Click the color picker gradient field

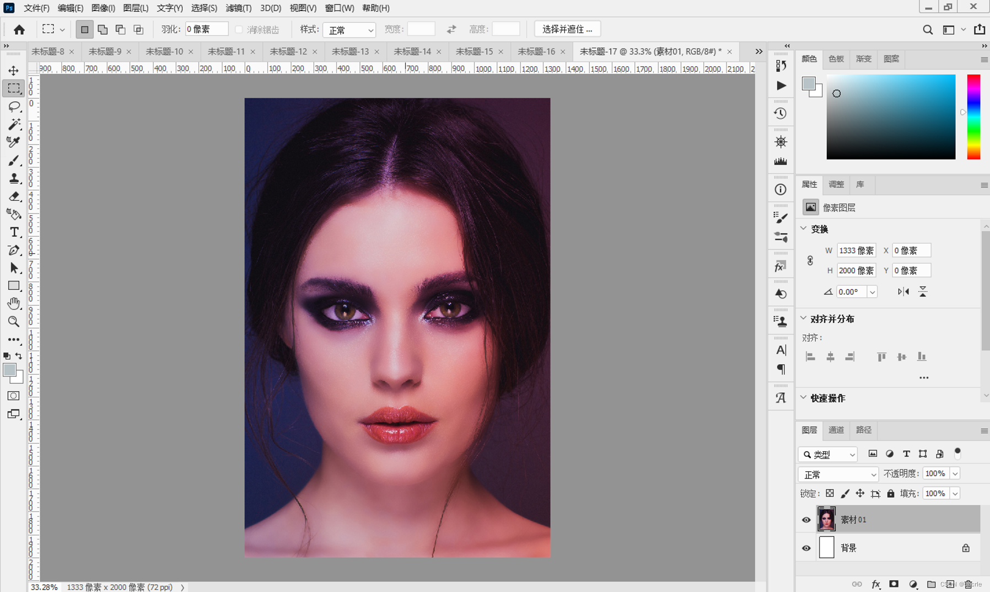[x=891, y=117]
